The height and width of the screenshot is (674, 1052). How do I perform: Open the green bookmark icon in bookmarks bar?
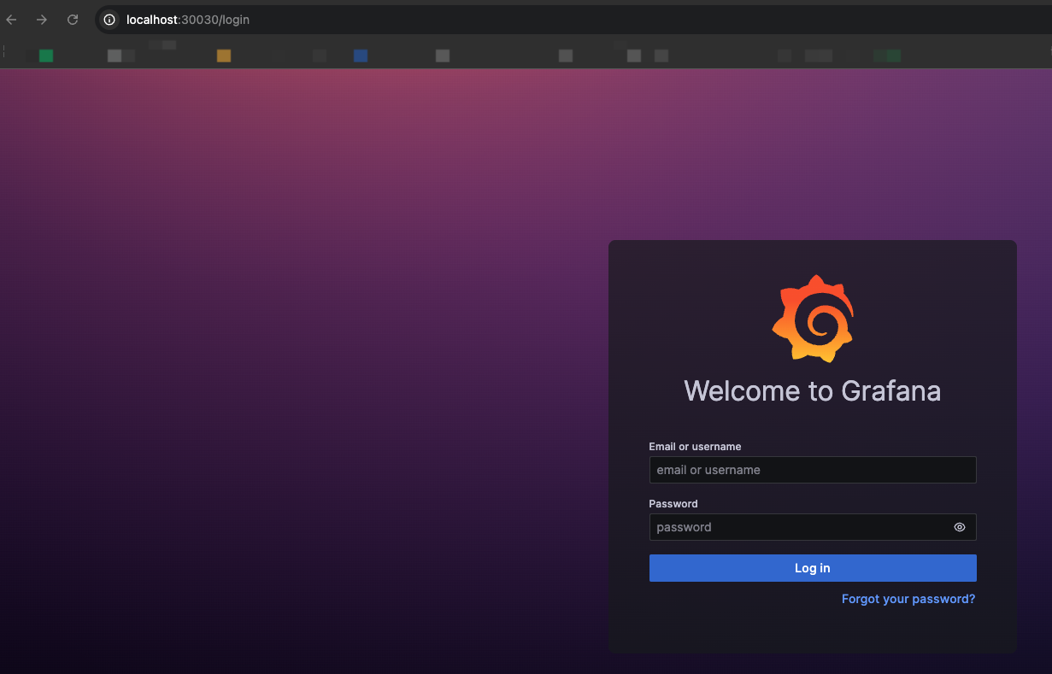[46, 56]
